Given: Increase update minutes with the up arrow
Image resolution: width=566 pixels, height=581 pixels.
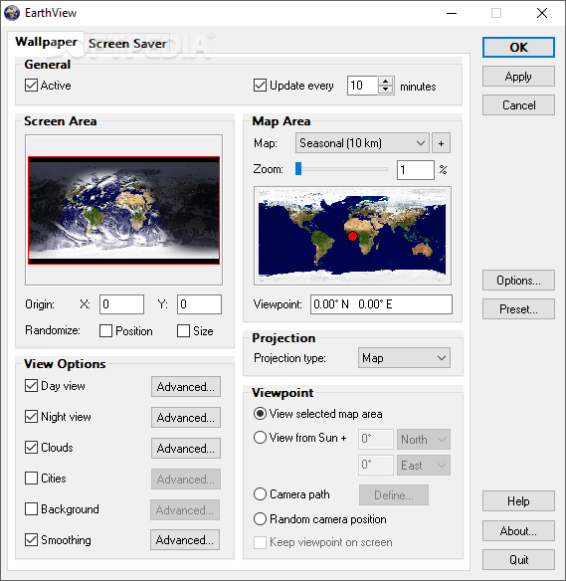Looking at the screenshot, I should point(386,82).
